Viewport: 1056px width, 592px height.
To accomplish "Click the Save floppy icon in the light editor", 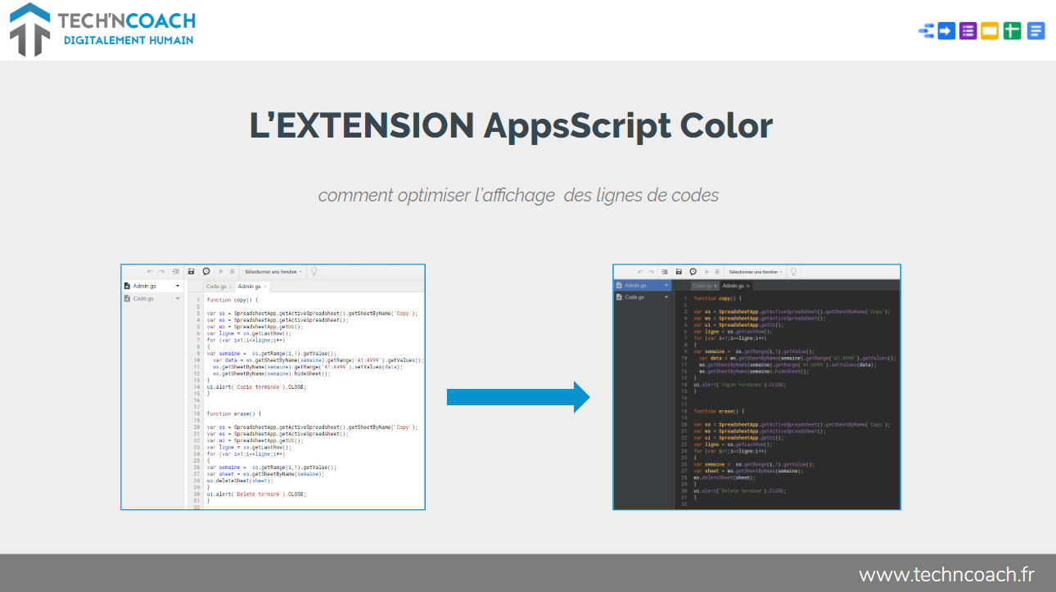I will [x=191, y=271].
